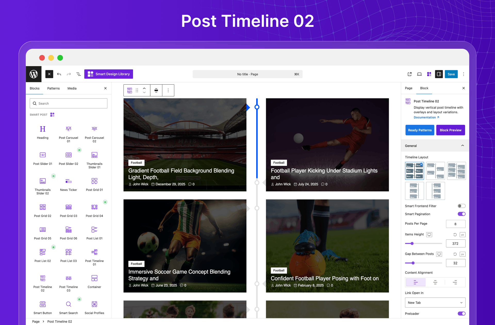
Task: Disable the Smart Pagination toggle
Action: point(461,214)
